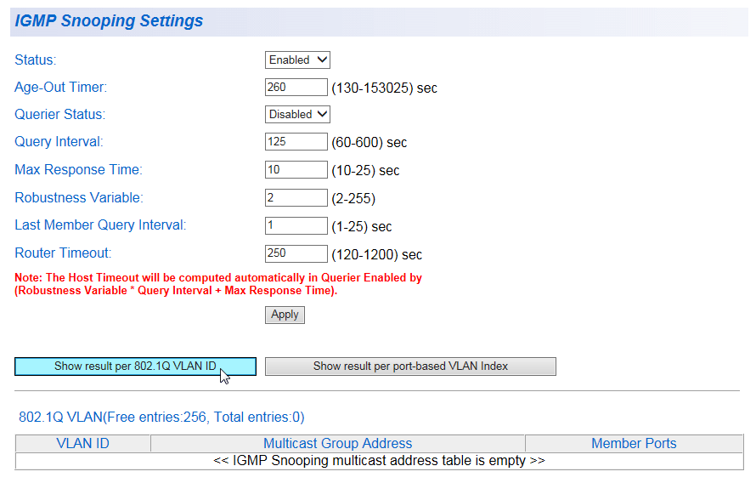
Task: Focus the Robustness Variable field
Action: coord(296,198)
